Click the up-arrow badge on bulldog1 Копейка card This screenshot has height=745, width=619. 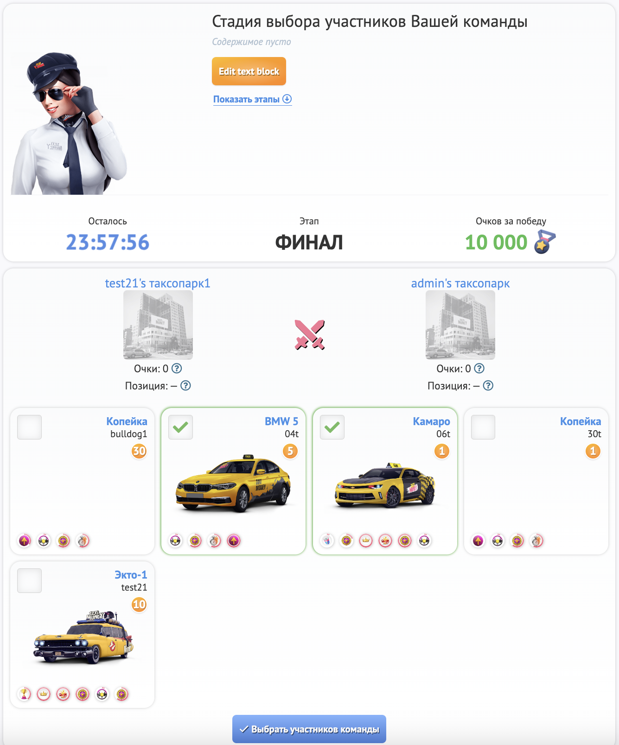pos(24,541)
